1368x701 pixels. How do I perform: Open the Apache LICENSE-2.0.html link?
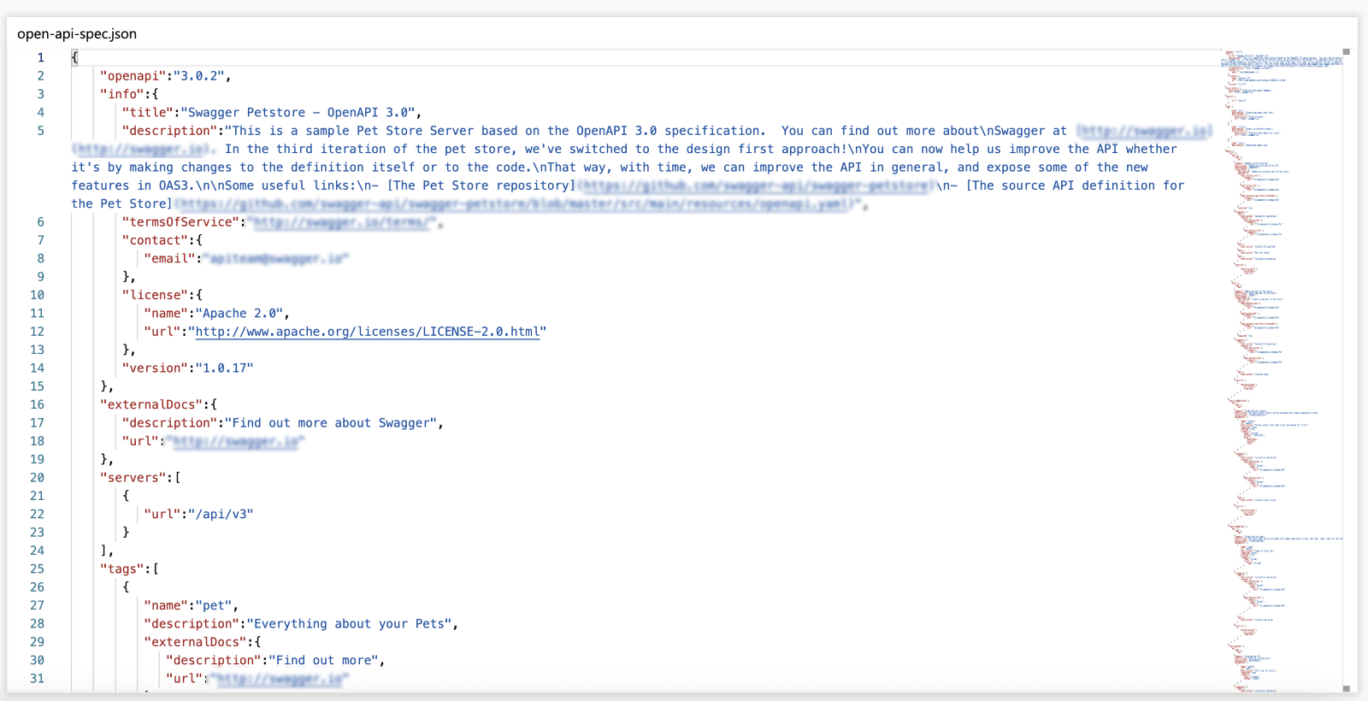(x=368, y=332)
